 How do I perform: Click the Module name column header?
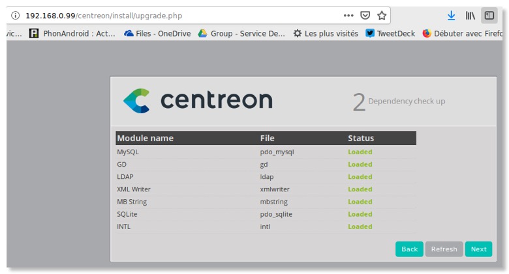coord(145,138)
